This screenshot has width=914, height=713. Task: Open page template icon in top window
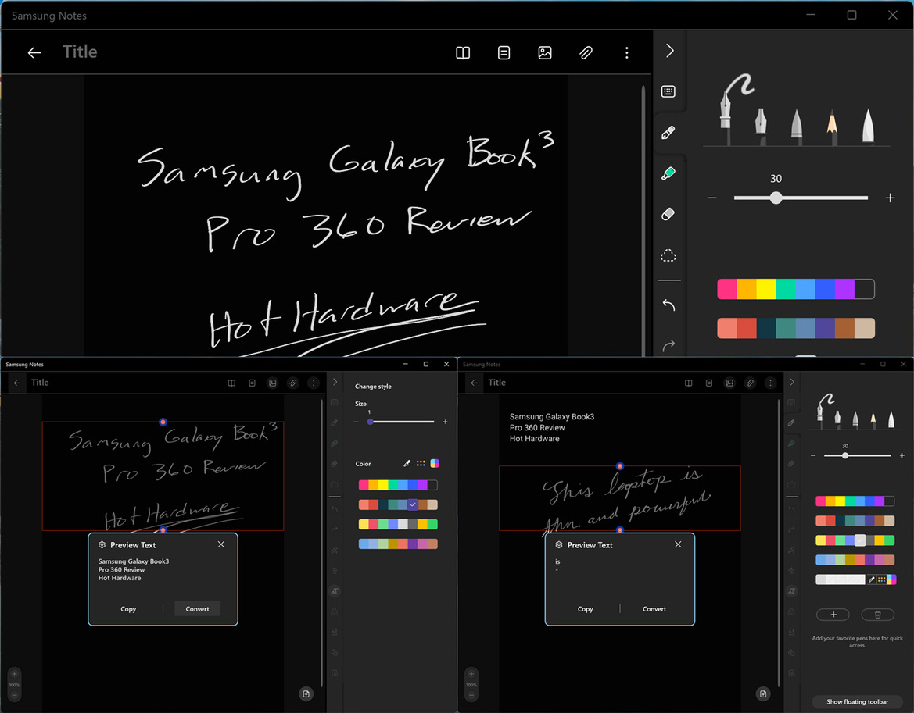pos(504,53)
